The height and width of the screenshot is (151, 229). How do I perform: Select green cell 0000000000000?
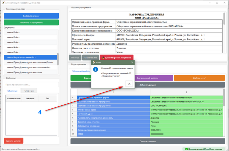coord(187,134)
